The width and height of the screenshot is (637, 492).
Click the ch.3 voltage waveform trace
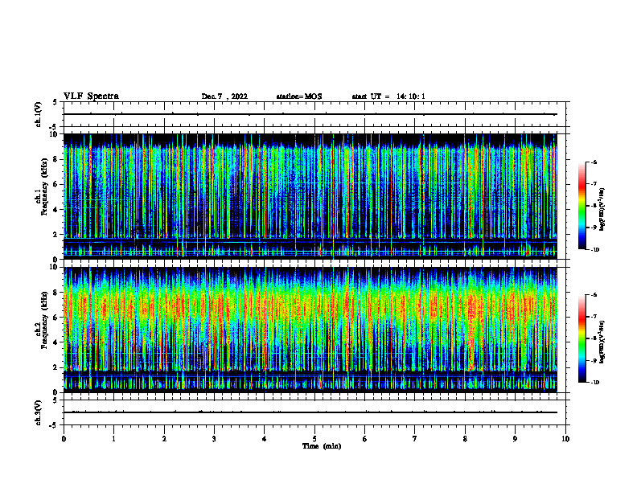[310, 412]
